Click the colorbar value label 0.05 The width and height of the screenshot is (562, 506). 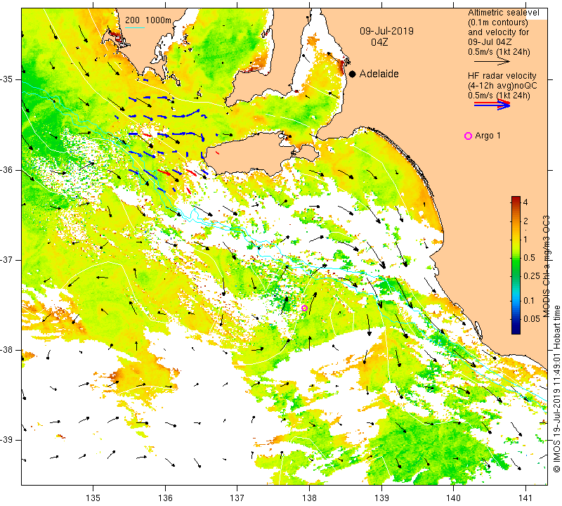pyautogui.click(x=532, y=319)
